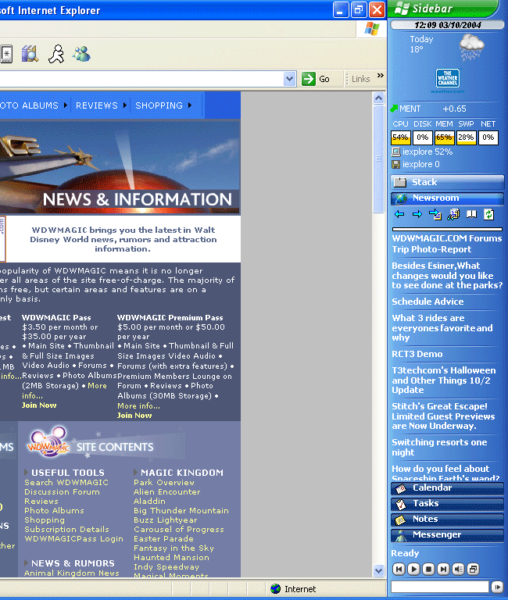Image resolution: width=508 pixels, height=600 pixels.
Task: Open the address bar dropdown arrow
Action: coord(290,79)
